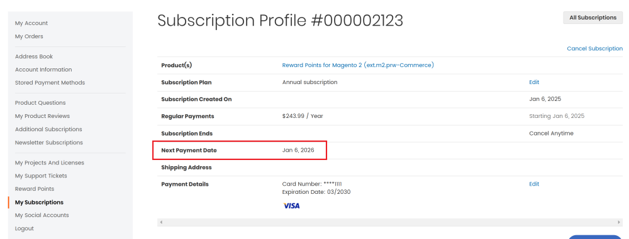Image resolution: width=629 pixels, height=239 pixels.
Task: Open My Social Accounts
Action: tap(42, 215)
